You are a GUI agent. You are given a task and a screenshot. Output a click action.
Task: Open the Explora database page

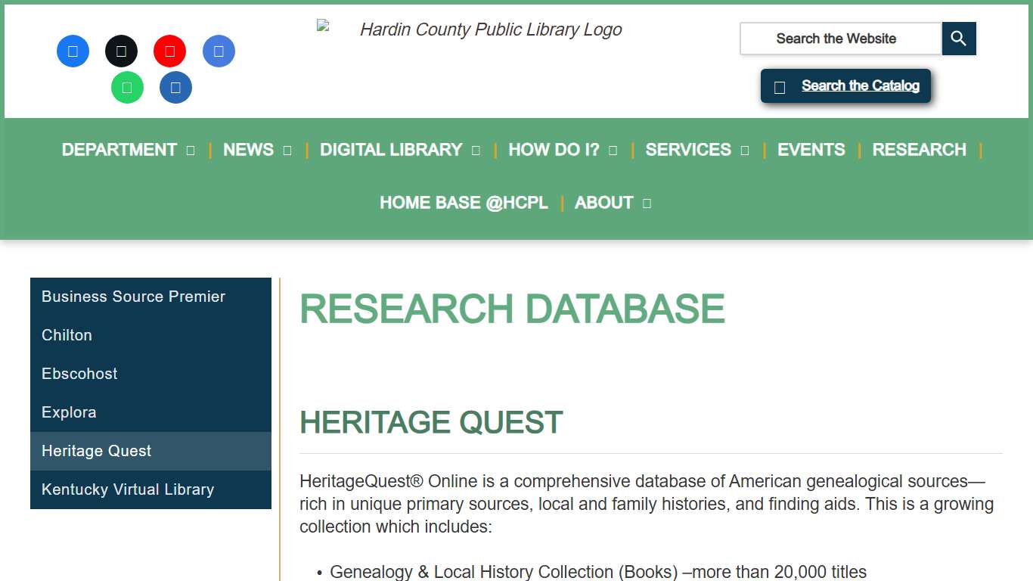click(x=69, y=412)
